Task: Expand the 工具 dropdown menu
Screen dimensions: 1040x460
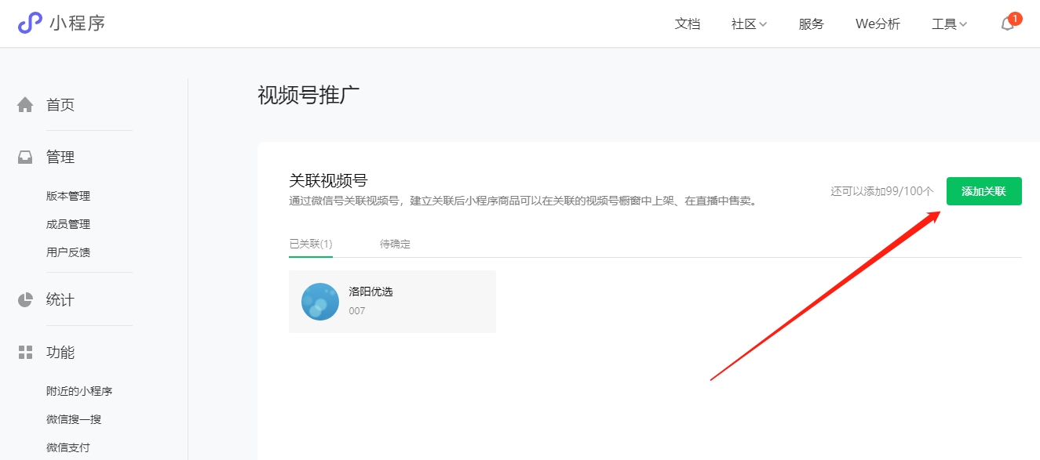Action: [949, 24]
